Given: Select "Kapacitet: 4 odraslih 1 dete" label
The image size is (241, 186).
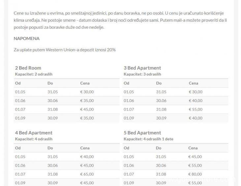Looking at the screenshot, I should pyautogui.click(x=148, y=139).
